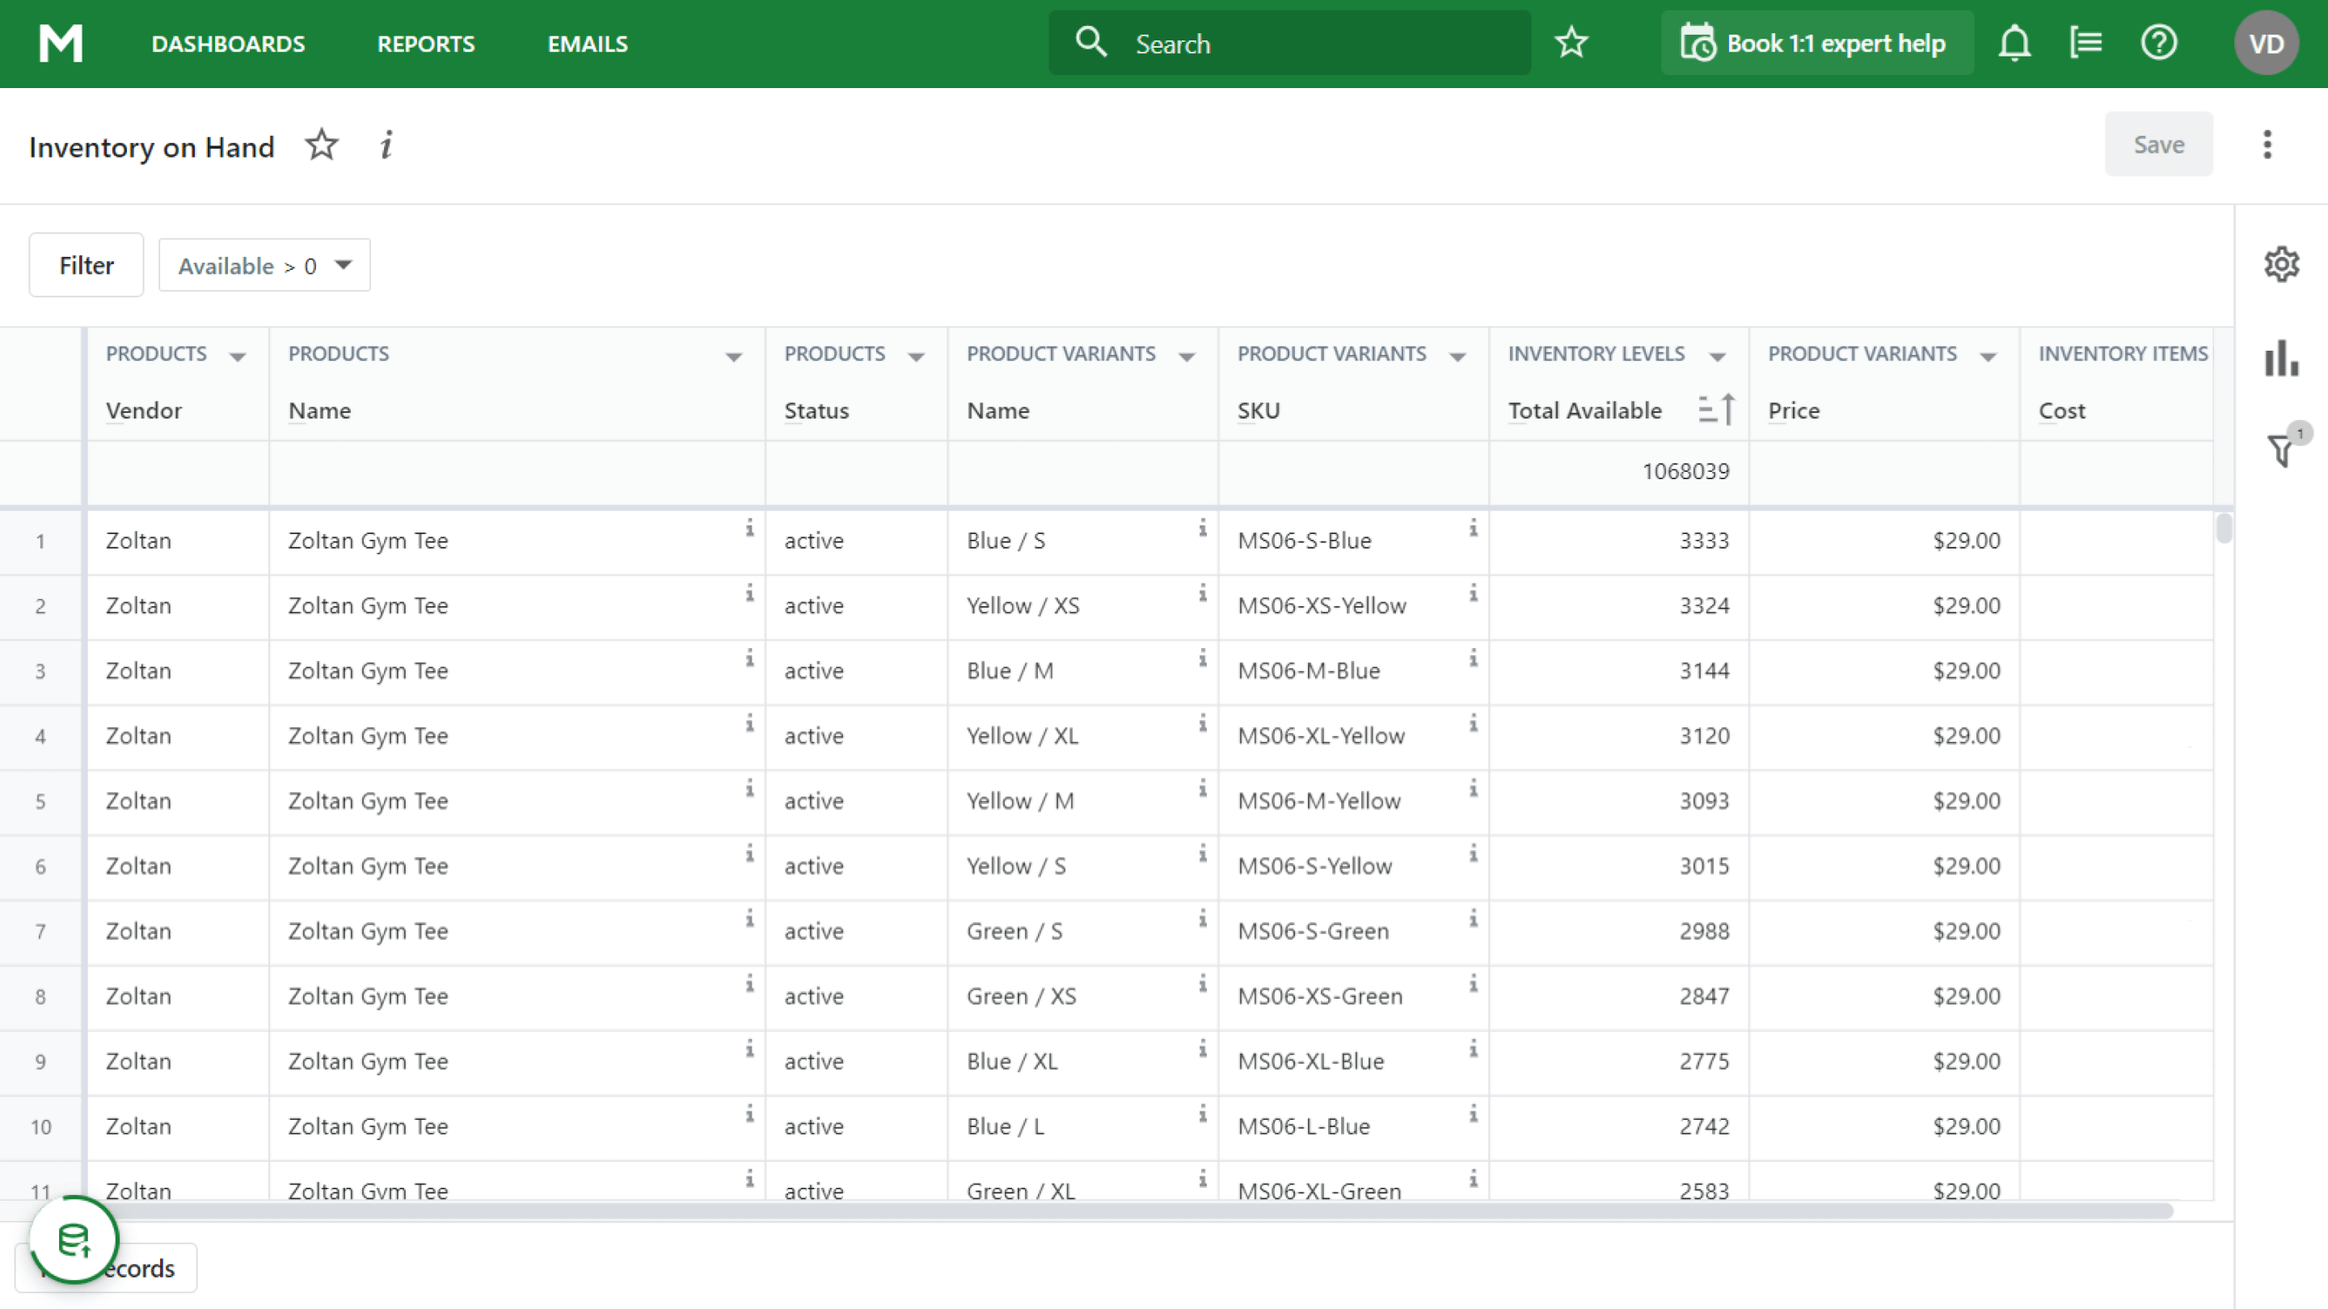Go to the Dashboards menu
This screenshot has width=2328, height=1309.
pos(228,44)
